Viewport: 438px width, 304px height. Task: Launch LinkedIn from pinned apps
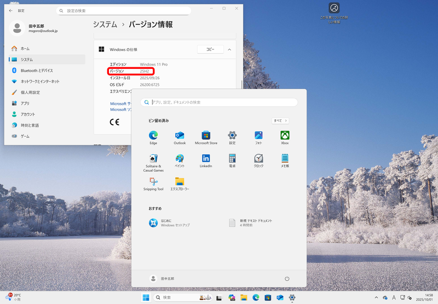pos(206,161)
